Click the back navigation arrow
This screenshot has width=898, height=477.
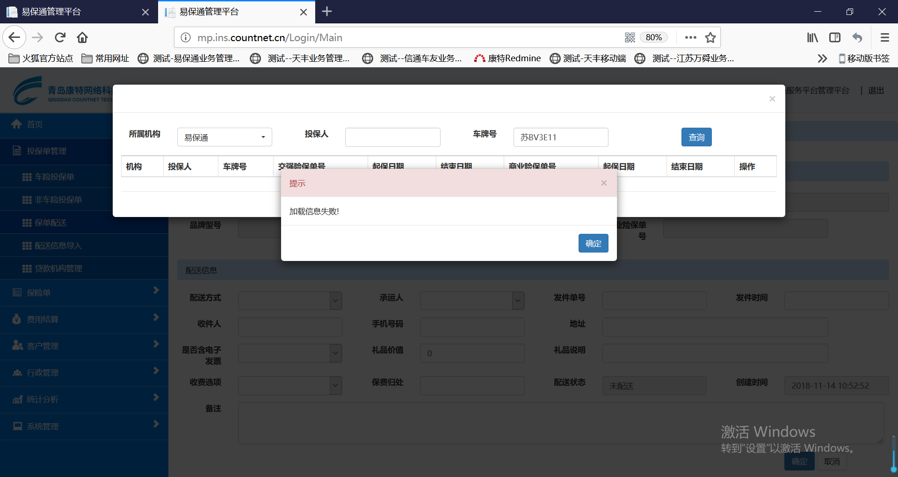tap(14, 37)
